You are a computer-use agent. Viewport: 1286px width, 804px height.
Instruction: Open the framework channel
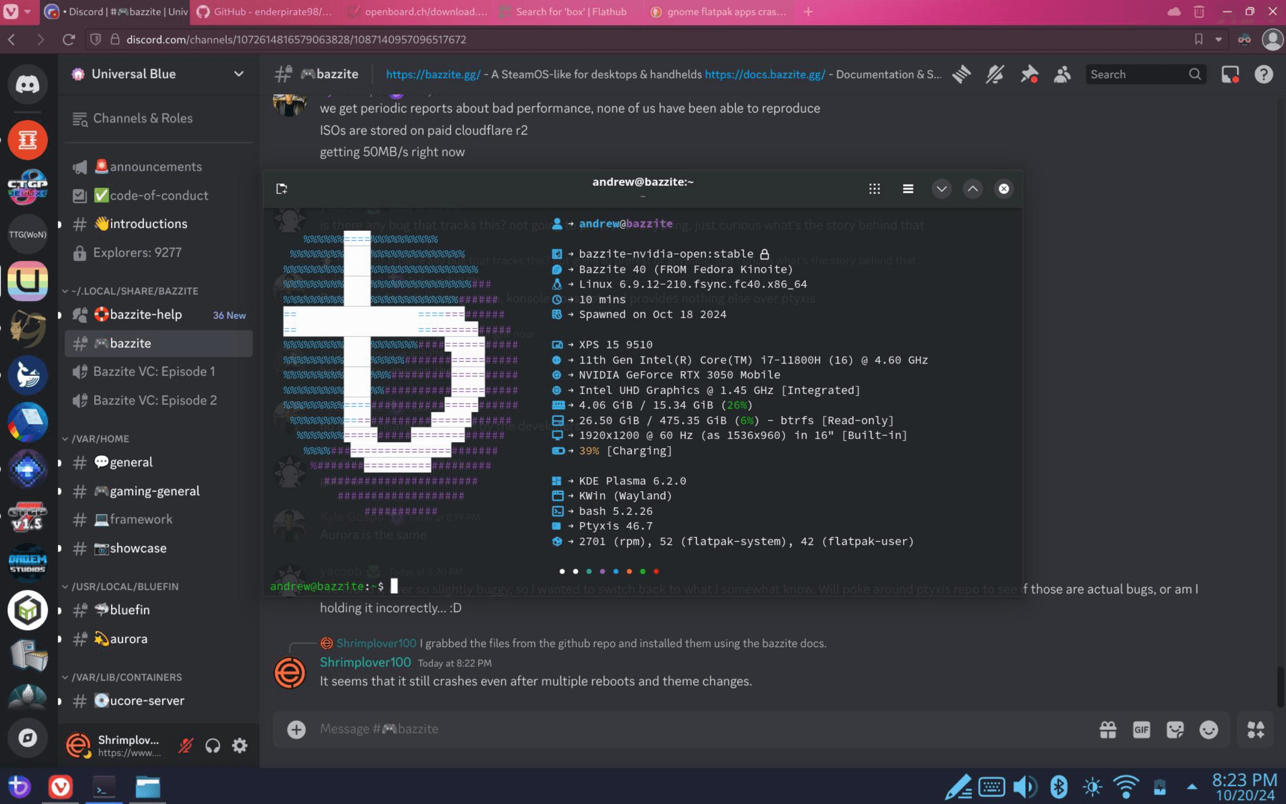[x=158, y=519]
